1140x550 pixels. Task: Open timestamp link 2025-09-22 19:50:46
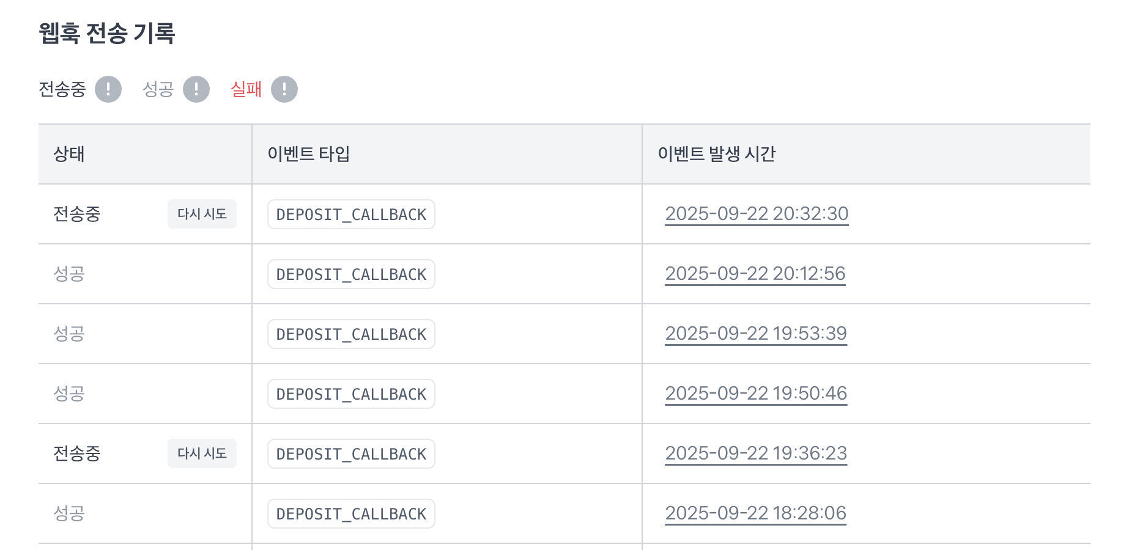point(756,394)
